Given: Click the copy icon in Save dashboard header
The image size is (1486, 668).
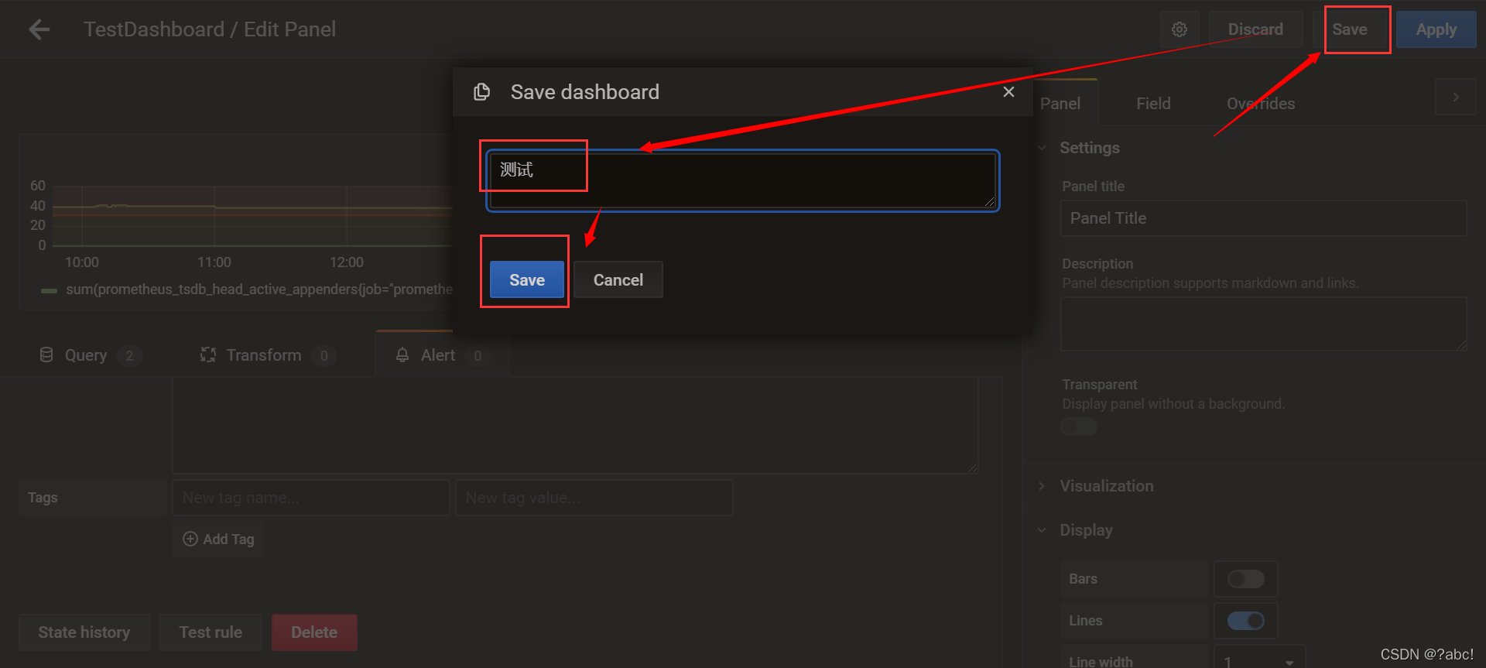Looking at the screenshot, I should 481,91.
